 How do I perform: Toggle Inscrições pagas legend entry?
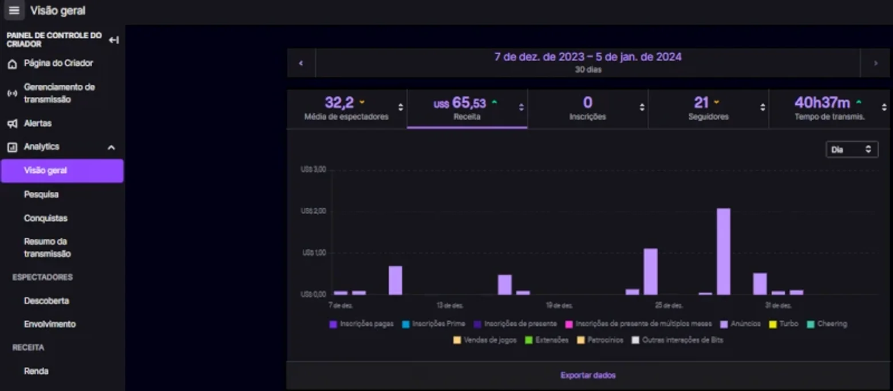[x=361, y=324]
